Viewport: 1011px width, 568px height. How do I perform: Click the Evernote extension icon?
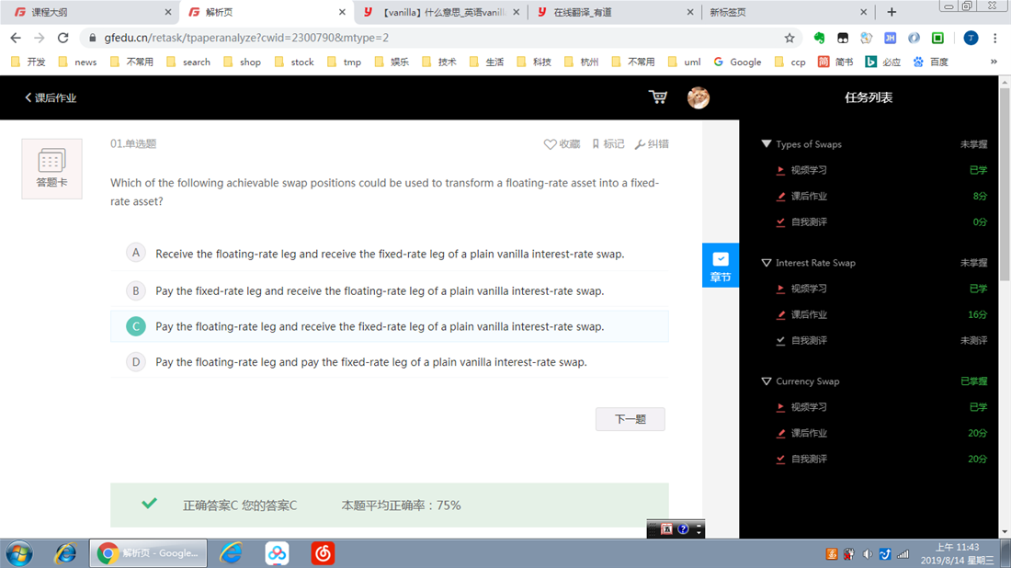[x=819, y=38]
